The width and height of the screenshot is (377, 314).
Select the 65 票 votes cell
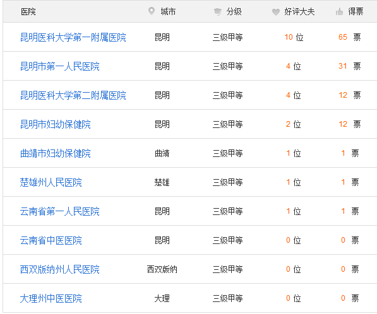tap(350, 37)
